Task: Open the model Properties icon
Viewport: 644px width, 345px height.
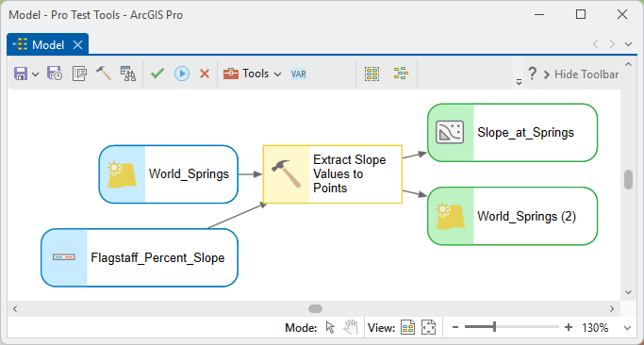Action: point(79,74)
